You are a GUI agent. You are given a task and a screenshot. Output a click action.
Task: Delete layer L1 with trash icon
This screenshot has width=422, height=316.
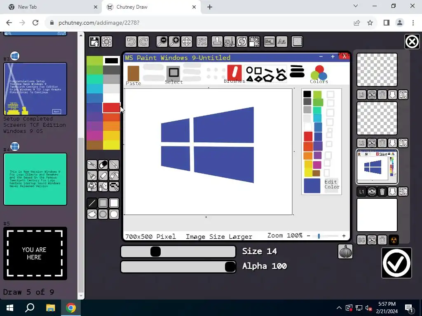tap(382, 192)
